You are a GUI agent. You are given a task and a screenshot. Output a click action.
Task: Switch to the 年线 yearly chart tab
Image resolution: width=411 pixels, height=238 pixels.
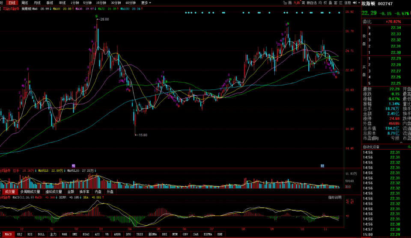[63, 3]
